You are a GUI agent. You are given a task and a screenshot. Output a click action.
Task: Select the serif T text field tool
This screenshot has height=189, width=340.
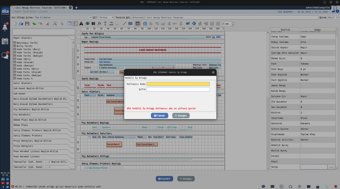[105, 23]
